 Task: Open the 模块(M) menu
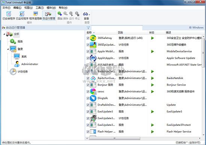point(51,8)
